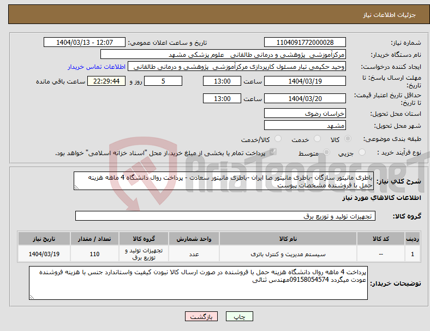Click the product group field تجهیزات تولید و توزیع برق
Viewport: 430px width, 331px height.
tap(225, 216)
